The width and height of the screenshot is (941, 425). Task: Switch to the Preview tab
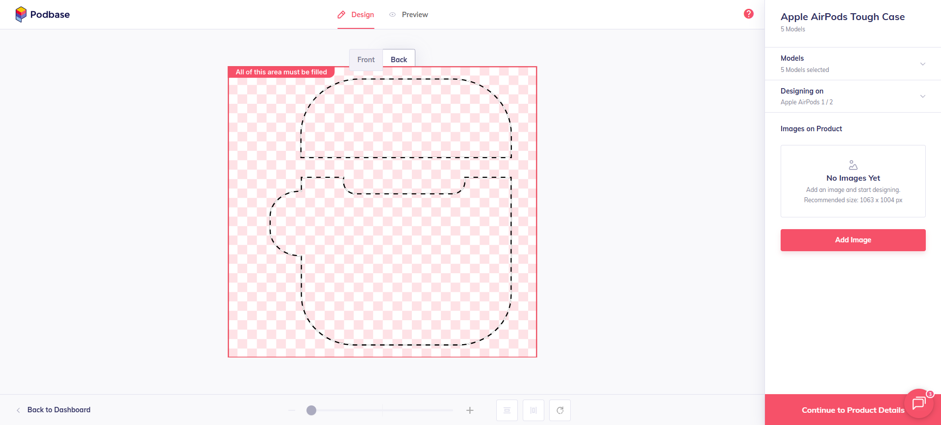pyautogui.click(x=408, y=15)
